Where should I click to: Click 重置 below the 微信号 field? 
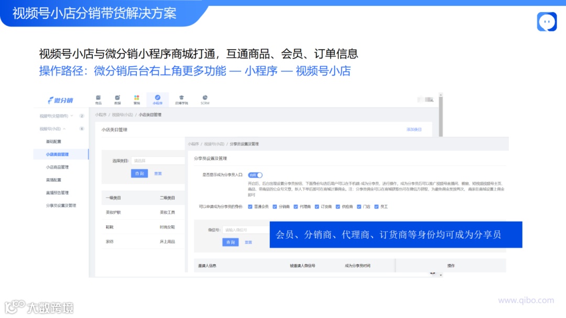(248, 242)
